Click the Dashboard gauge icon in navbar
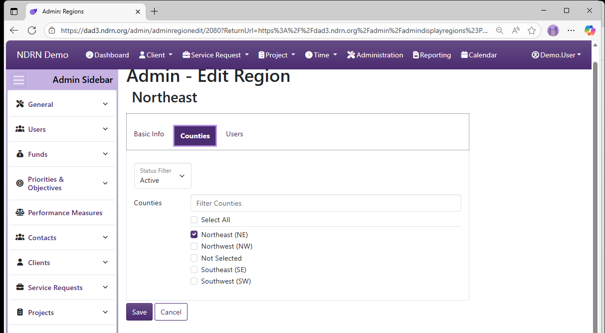This screenshot has height=333, width=605. pos(89,55)
